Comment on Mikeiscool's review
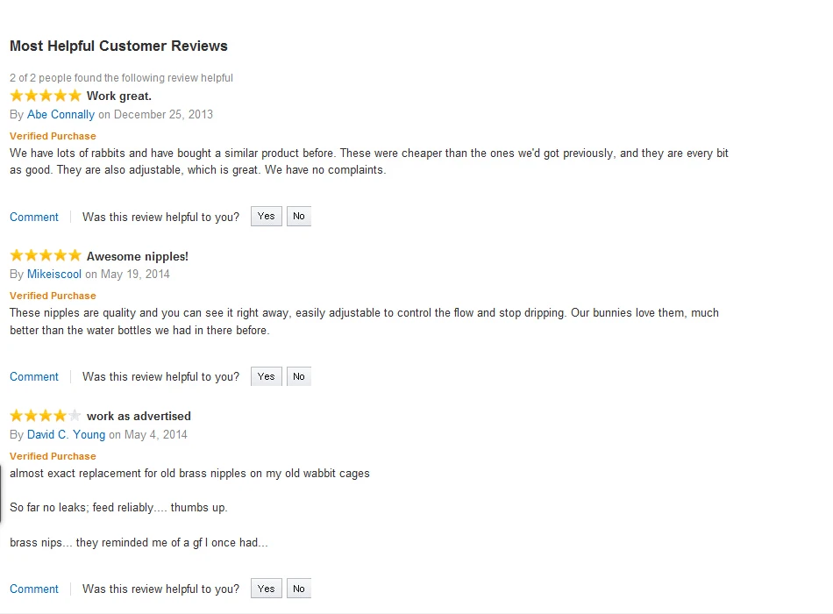Viewport: 833px width, 614px height. click(x=34, y=376)
